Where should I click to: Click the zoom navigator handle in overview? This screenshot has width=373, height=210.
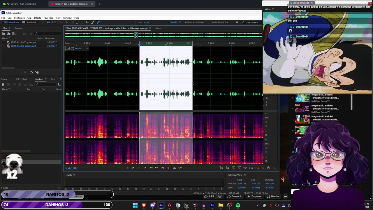click(136, 35)
